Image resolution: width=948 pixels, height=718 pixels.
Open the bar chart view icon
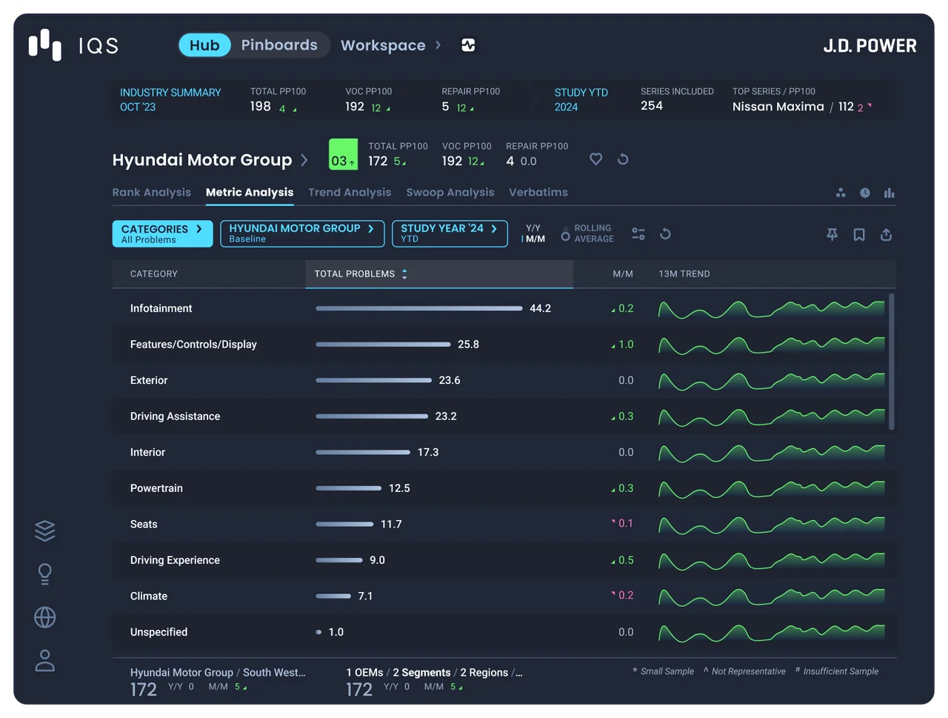889,193
